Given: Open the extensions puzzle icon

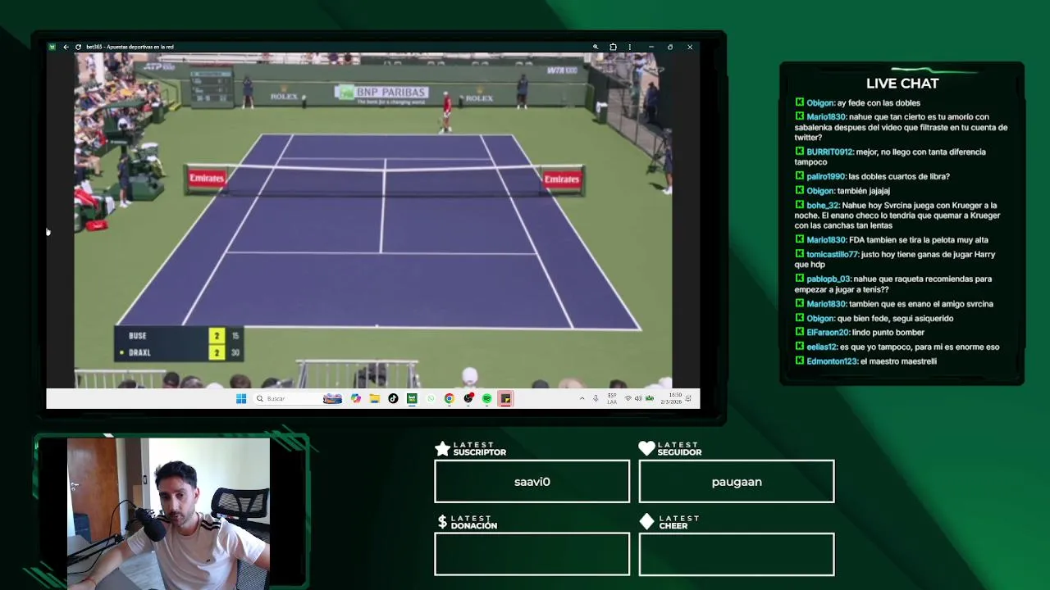Looking at the screenshot, I should 613,47.
